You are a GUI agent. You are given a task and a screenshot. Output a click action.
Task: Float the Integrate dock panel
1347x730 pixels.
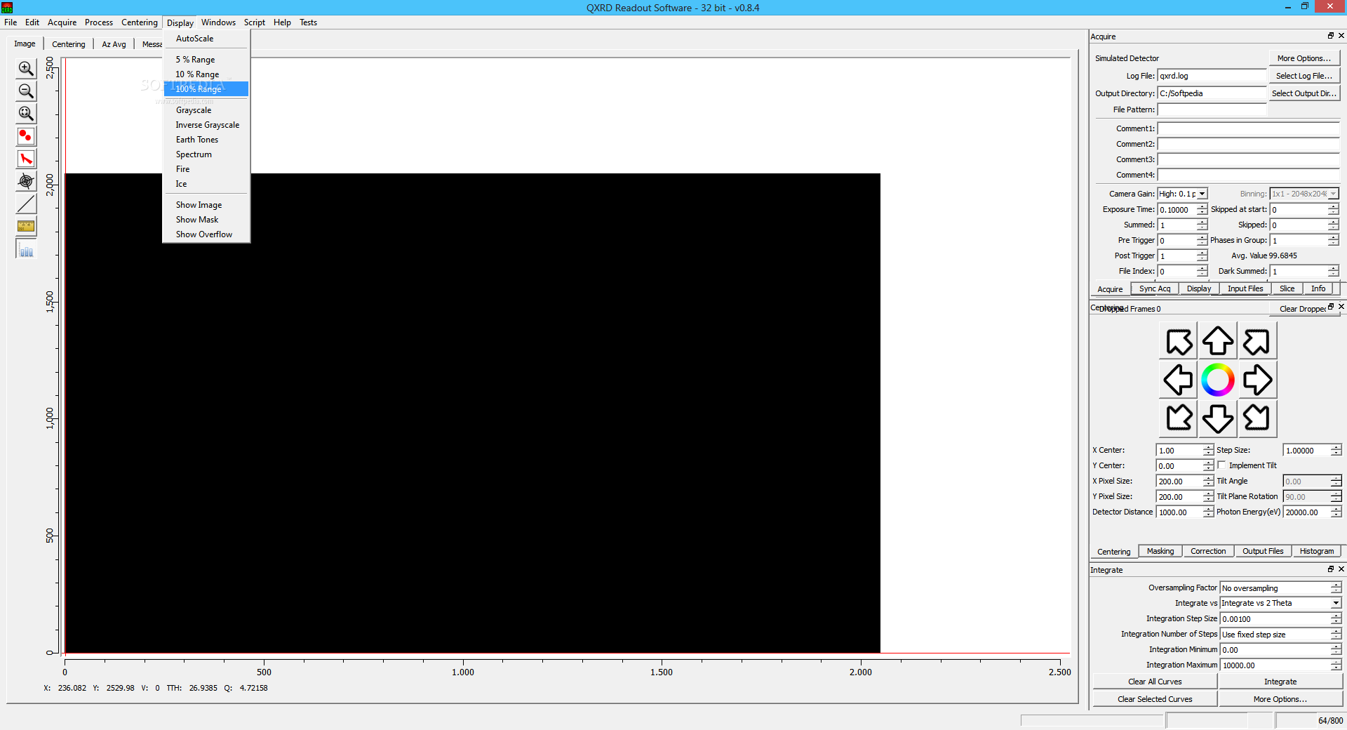1330,569
